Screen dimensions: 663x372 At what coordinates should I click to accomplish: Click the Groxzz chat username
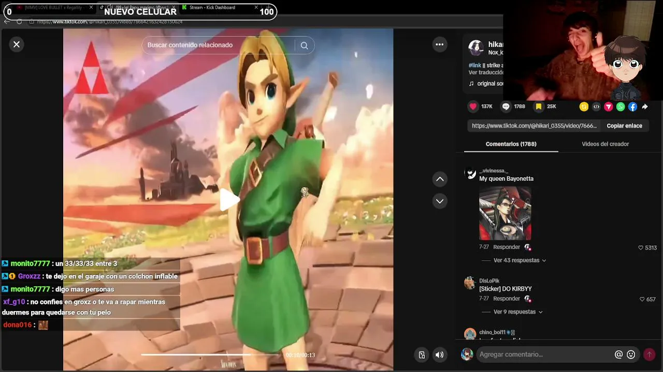(x=29, y=276)
